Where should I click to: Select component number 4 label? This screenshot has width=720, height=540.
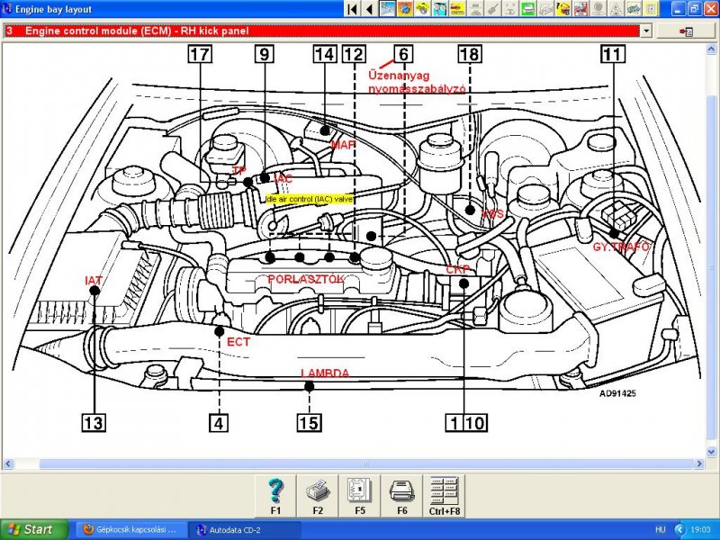[x=219, y=422]
